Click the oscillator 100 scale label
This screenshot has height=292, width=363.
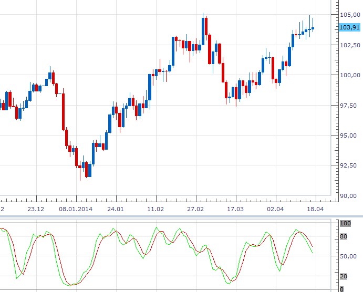coord(345,223)
